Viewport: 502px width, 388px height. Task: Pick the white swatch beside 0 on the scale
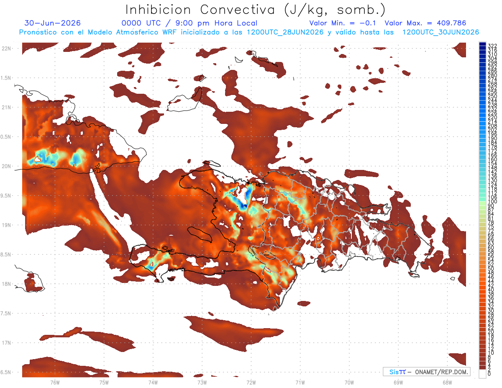(482, 375)
